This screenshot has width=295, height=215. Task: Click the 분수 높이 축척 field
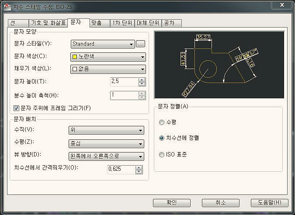pos(124,95)
